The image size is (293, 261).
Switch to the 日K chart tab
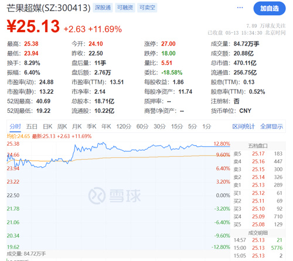coord(47,126)
